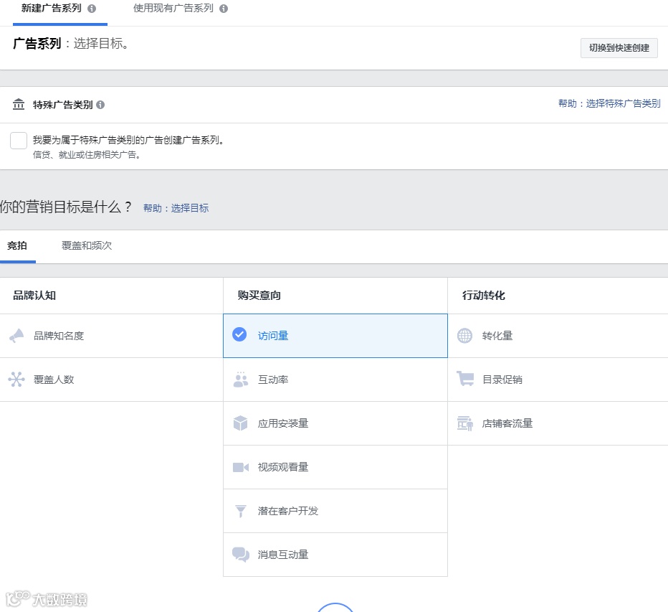The height and width of the screenshot is (612, 668).
Task: Click 切换到快速创建 button
Action: [619, 48]
